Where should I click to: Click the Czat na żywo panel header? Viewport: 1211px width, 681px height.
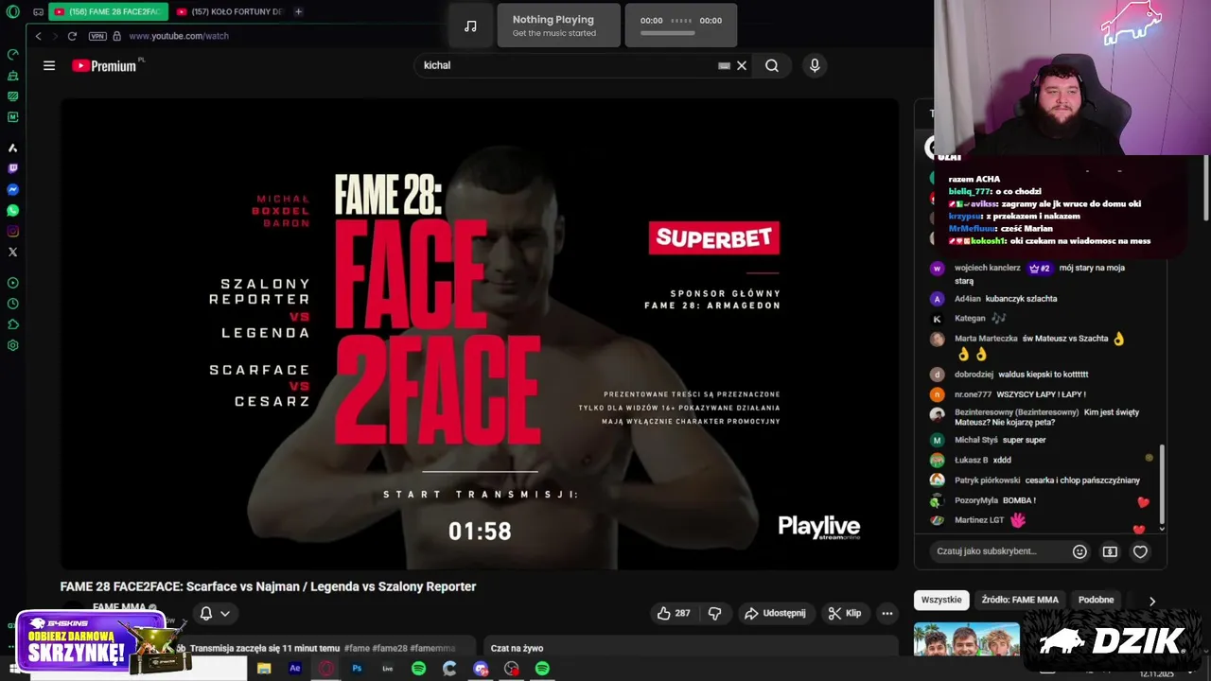[x=518, y=648]
